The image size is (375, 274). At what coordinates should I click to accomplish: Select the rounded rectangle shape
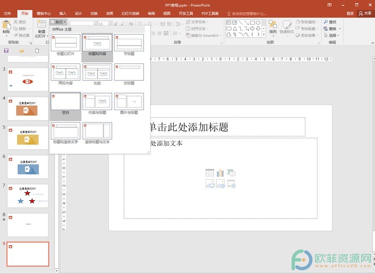[229, 28]
